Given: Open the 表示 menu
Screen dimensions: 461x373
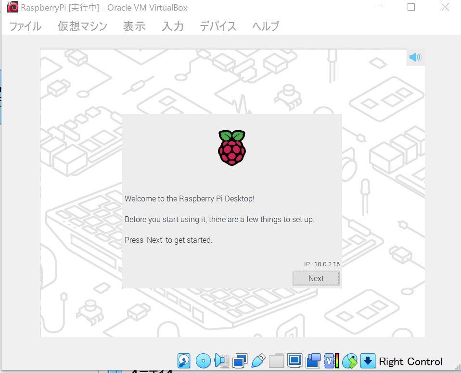Looking at the screenshot, I should (x=134, y=26).
